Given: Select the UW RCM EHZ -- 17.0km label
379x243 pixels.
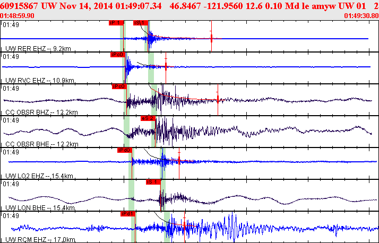Looking at the screenshot, I should tap(40, 240).
